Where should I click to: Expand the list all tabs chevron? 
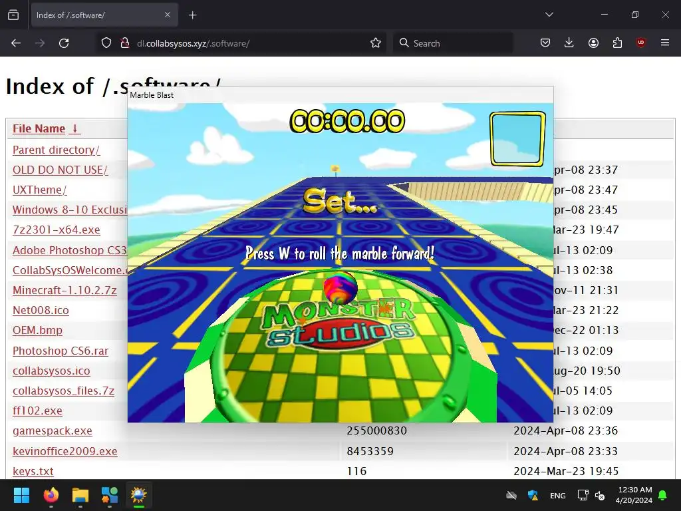click(x=549, y=15)
